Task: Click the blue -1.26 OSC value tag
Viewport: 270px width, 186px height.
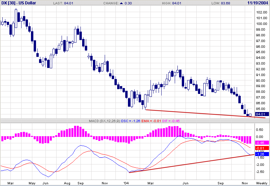Action: (x=261, y=154)
